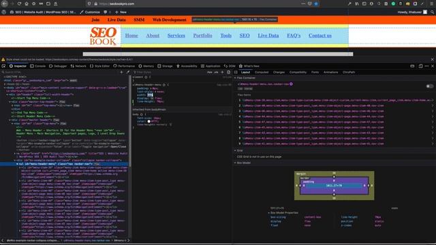Click the SEO Book logo
Viewport: 436px width, 245px height.
(103, 36)
